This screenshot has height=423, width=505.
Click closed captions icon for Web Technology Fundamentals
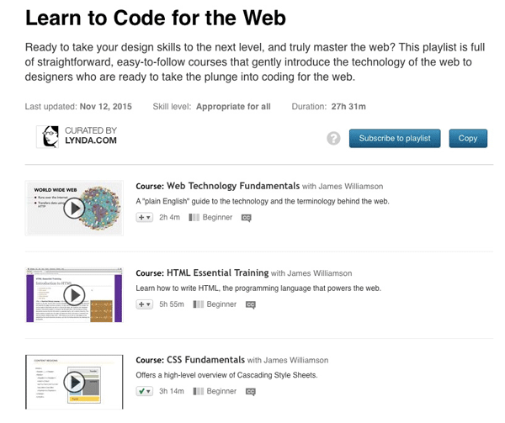click(247, 218)
